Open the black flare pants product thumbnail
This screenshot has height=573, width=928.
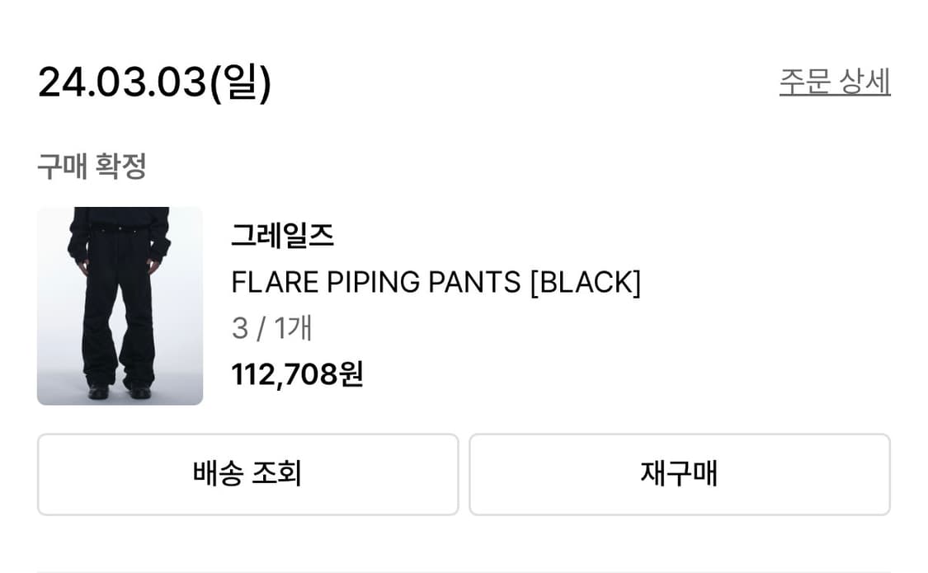point(120,306)
